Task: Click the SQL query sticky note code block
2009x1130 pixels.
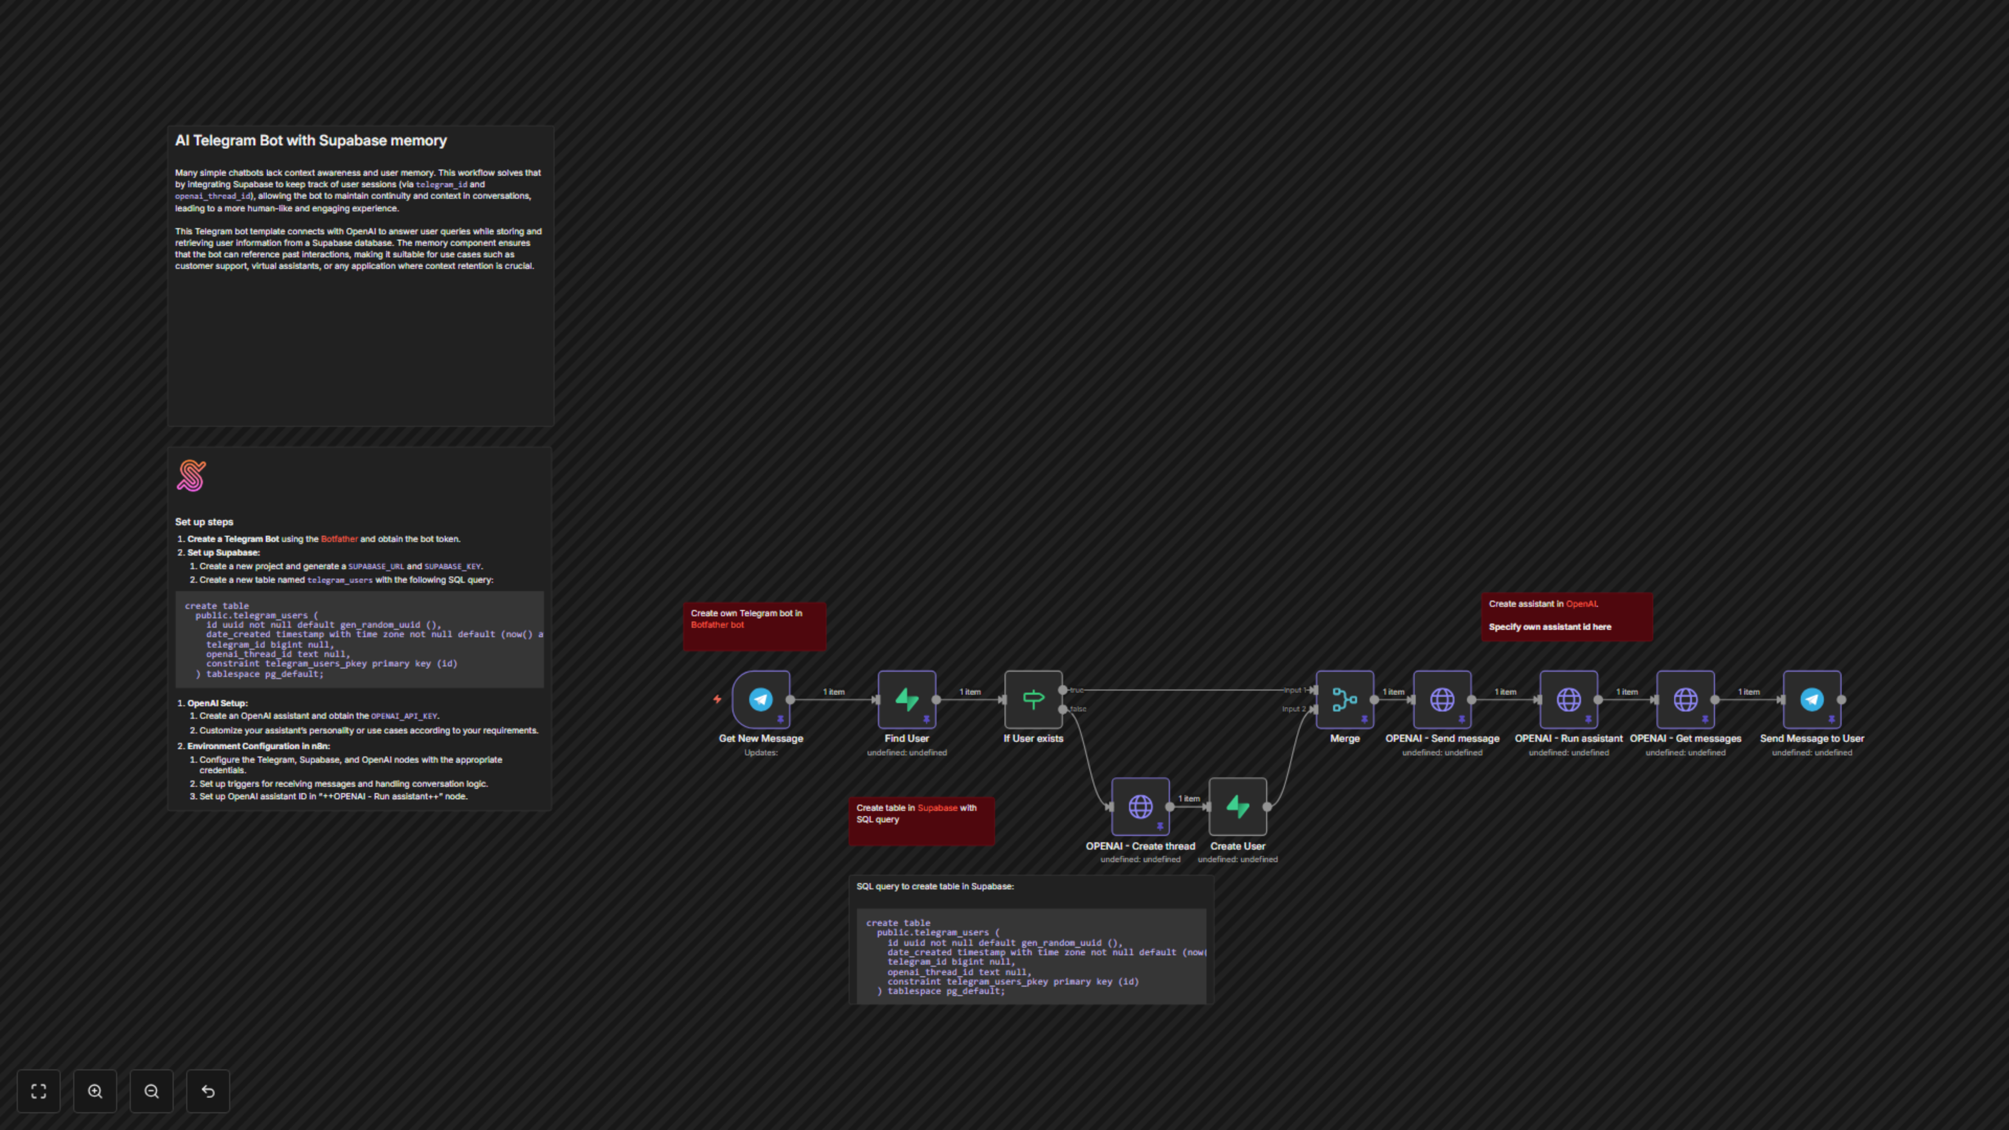Action: [1030, 956]
